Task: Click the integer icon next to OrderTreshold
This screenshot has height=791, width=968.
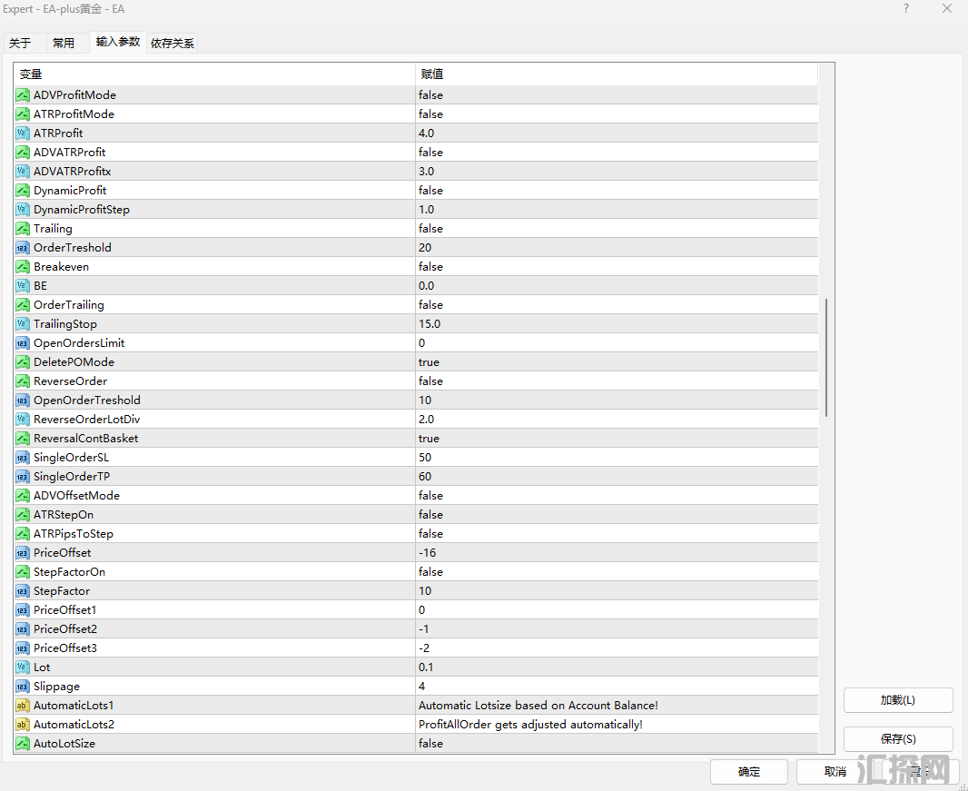Action: 23,248
